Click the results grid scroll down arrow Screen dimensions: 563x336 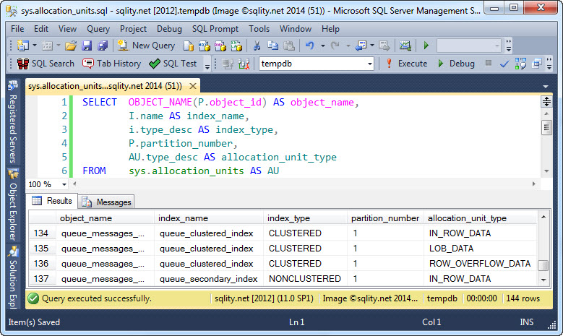tap(543, 280)
